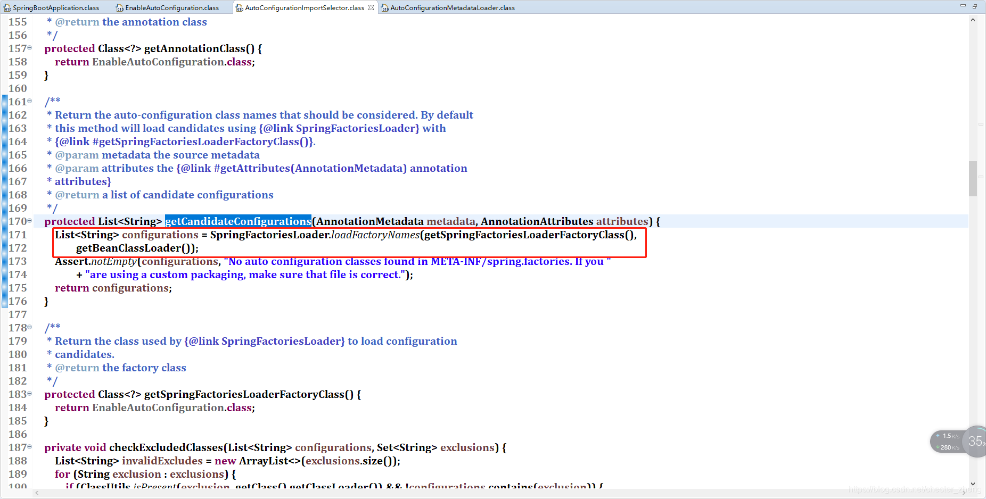Click the class file icon on SpringBootApplication.class tab
This screenshot has height=499, width=986.
(7, 7)
